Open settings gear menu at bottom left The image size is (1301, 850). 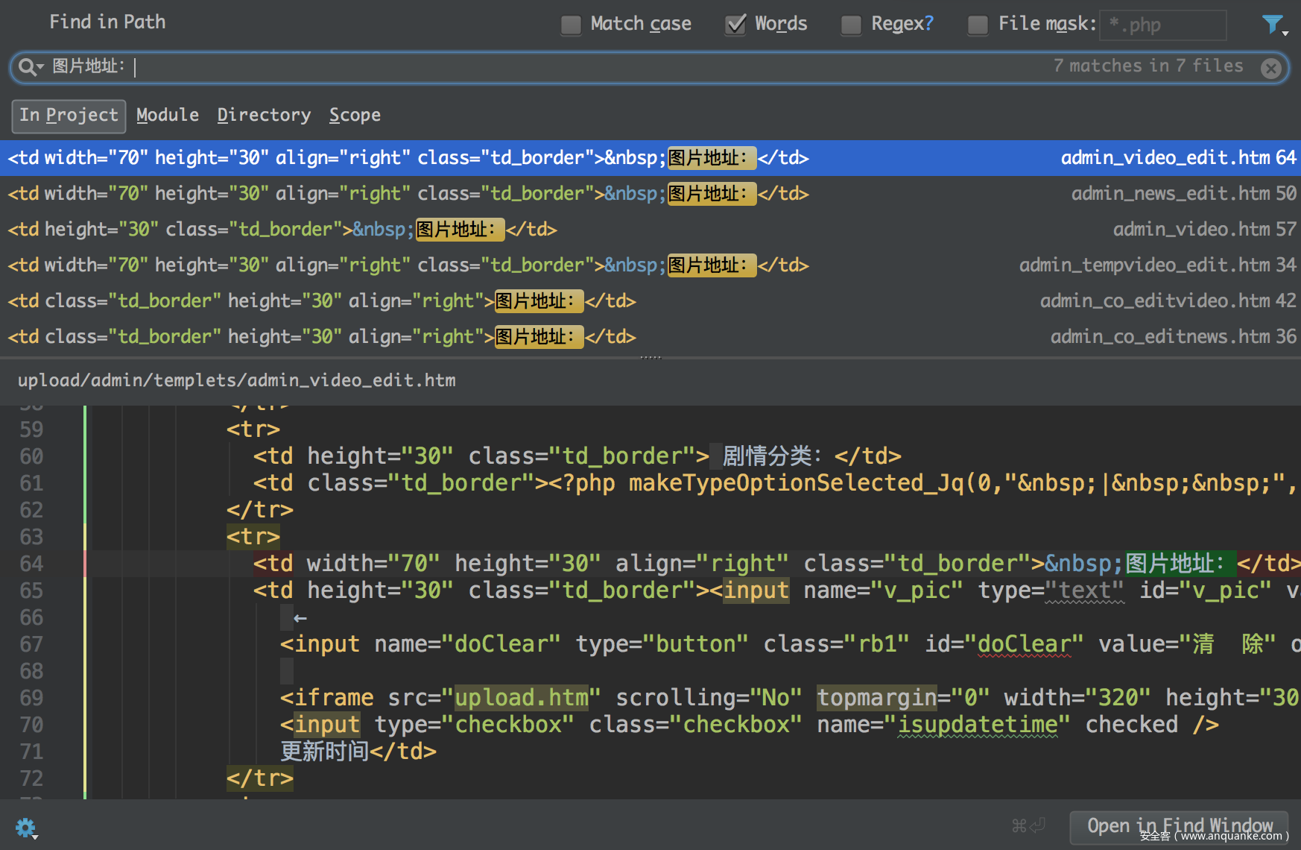26,828
